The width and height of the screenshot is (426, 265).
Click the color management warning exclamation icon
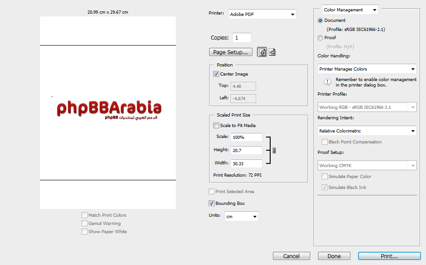(x=328, y=82)
